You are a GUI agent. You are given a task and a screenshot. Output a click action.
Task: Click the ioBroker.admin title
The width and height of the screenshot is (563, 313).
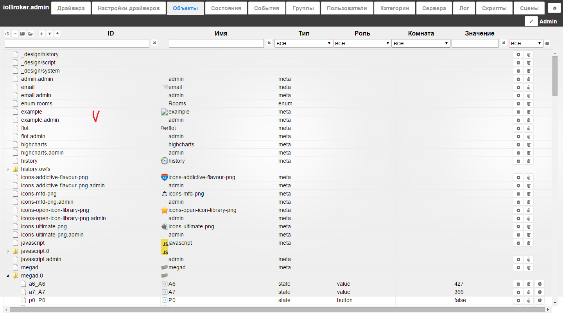[26, 7]
